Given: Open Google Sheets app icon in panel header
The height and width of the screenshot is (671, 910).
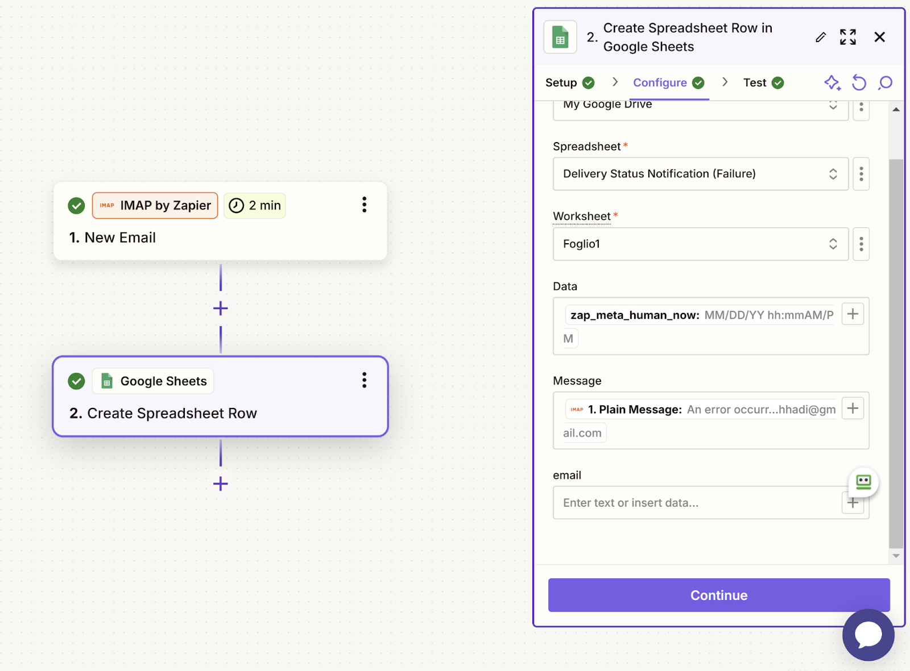Looking at the screenshot, I should (560, 37).
